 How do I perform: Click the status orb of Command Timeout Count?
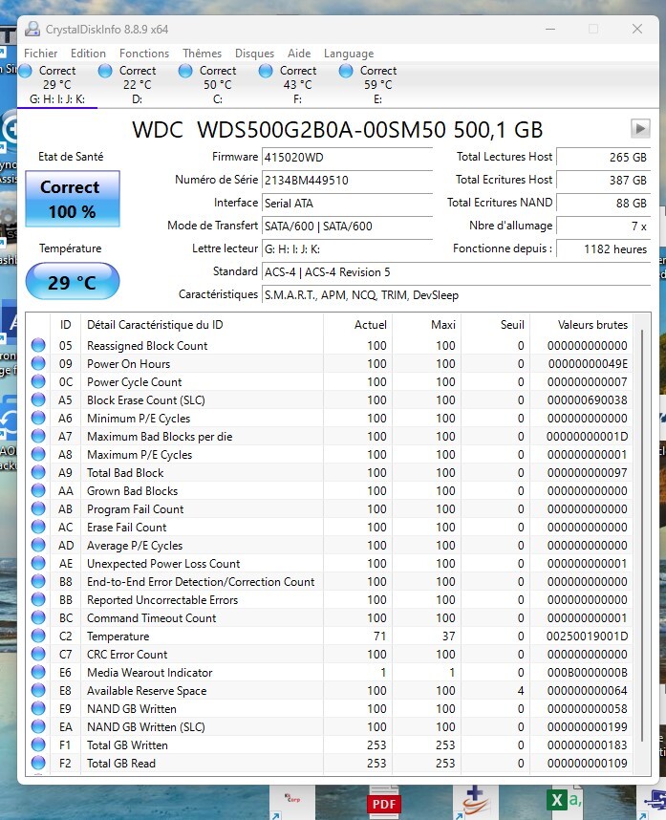coord(38,617)
